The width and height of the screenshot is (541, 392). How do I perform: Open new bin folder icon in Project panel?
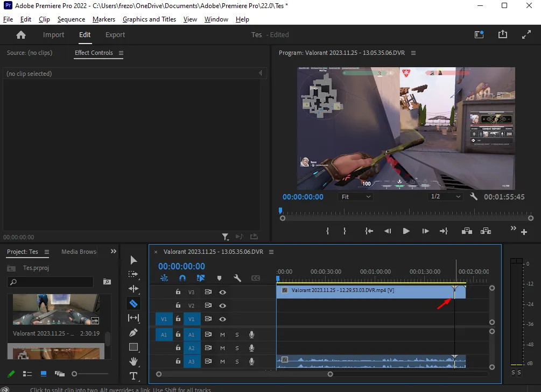[107, 282]
